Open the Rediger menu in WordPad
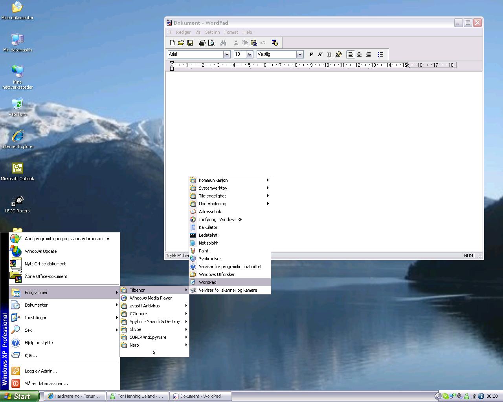This screenshot has width=503, height=402. tap(183, 32)
